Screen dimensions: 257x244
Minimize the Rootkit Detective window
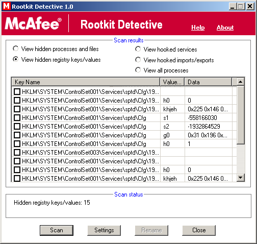click(x=232, y=7)
